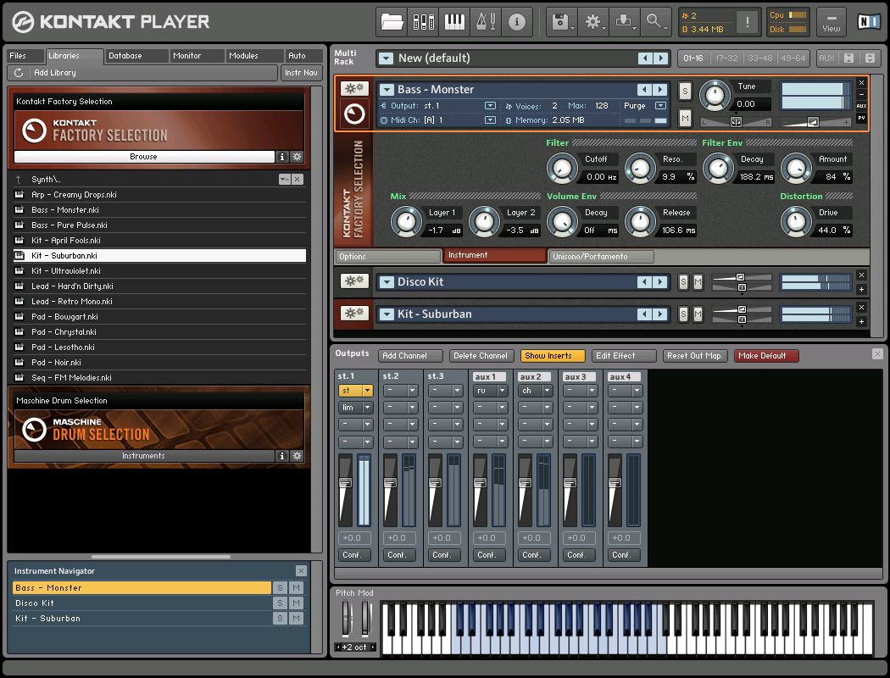890x678 pixels.
Task: Open the Midi Ch dropdown for Bass - Monster
Action: coord(489,120)
